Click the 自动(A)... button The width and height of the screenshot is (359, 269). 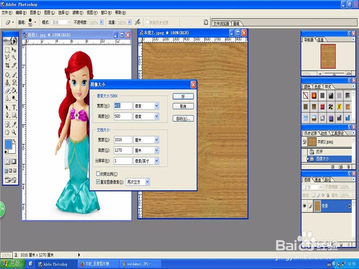[183, 118]
